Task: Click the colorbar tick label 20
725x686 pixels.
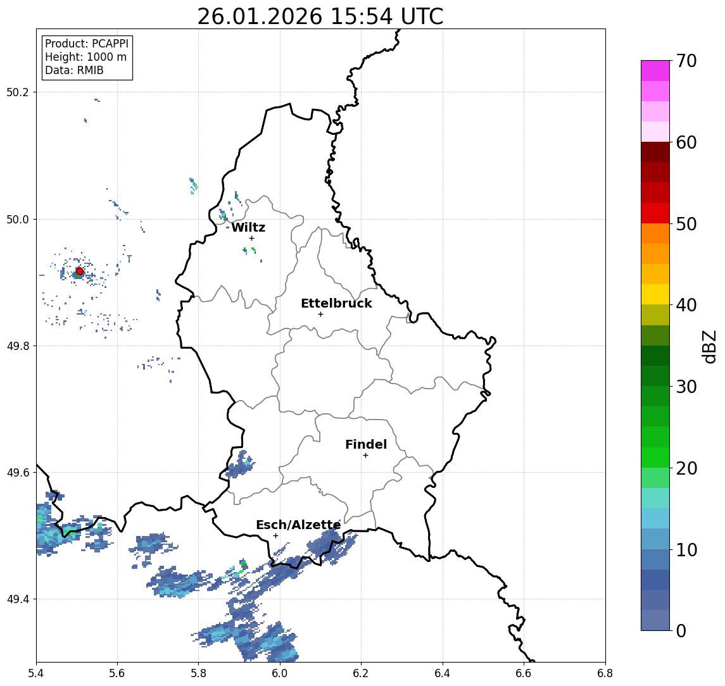Action: coord(686,468)
